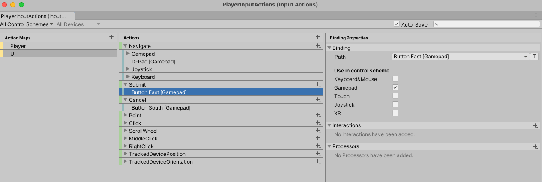Image resolution: width=542 pixels, height=182 pixels.
Task: Add binding to Cancel action
Action: tap(318, 100)
